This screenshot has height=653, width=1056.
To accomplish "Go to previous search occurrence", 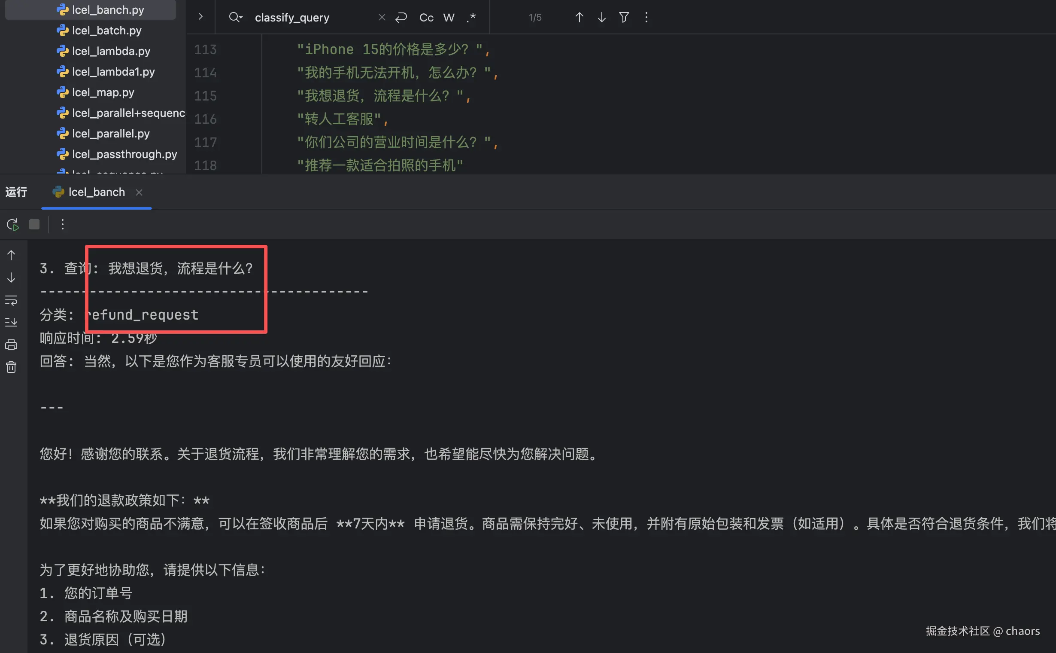I will pyautogui.click(x=579, y=18).
